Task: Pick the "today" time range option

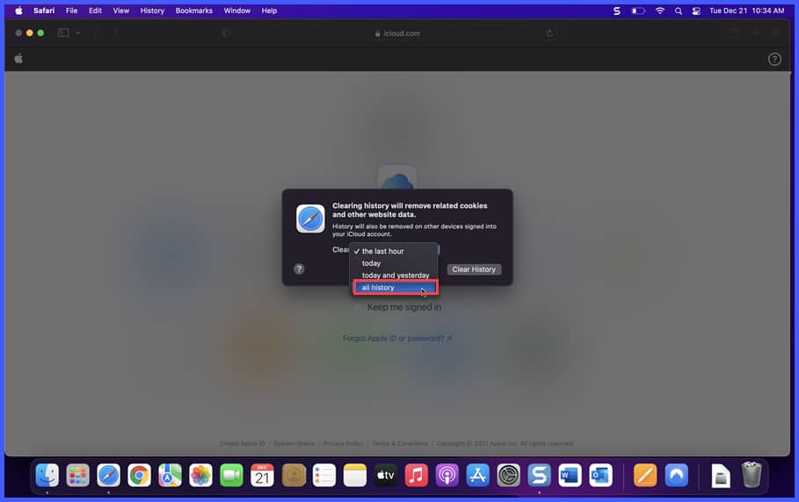Action: [x=372, y=263]
